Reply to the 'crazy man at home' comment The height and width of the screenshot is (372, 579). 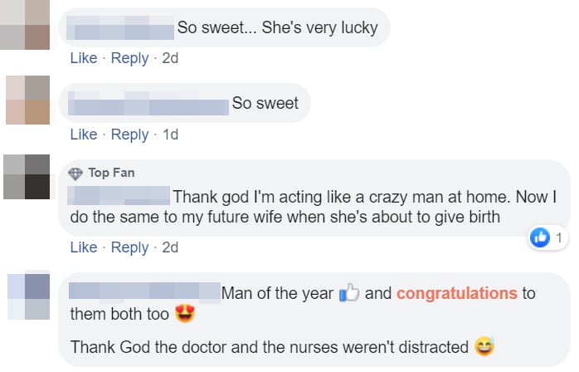point(129,247)
